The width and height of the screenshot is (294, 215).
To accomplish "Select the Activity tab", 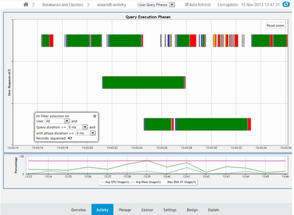I will (102, 210).
